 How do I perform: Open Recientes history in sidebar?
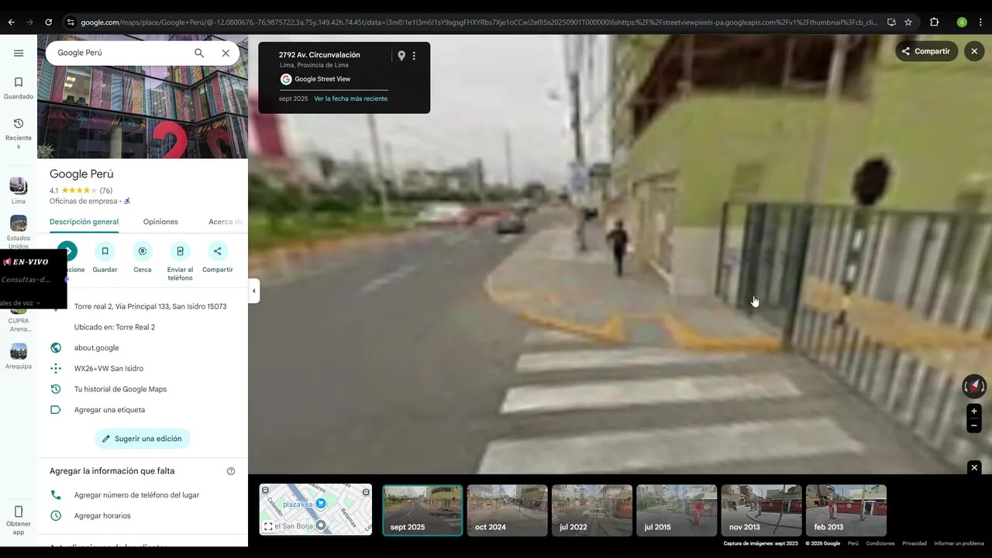tap(19, 133)
